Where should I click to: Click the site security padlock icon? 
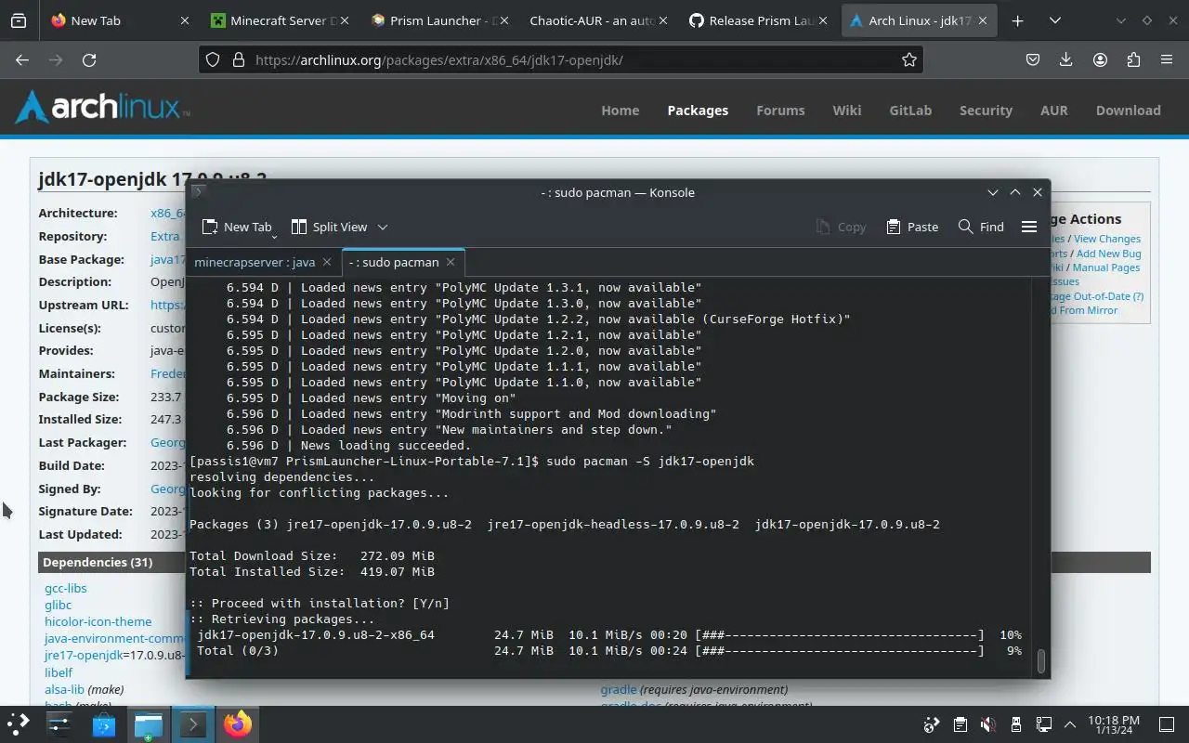point(238,59)
